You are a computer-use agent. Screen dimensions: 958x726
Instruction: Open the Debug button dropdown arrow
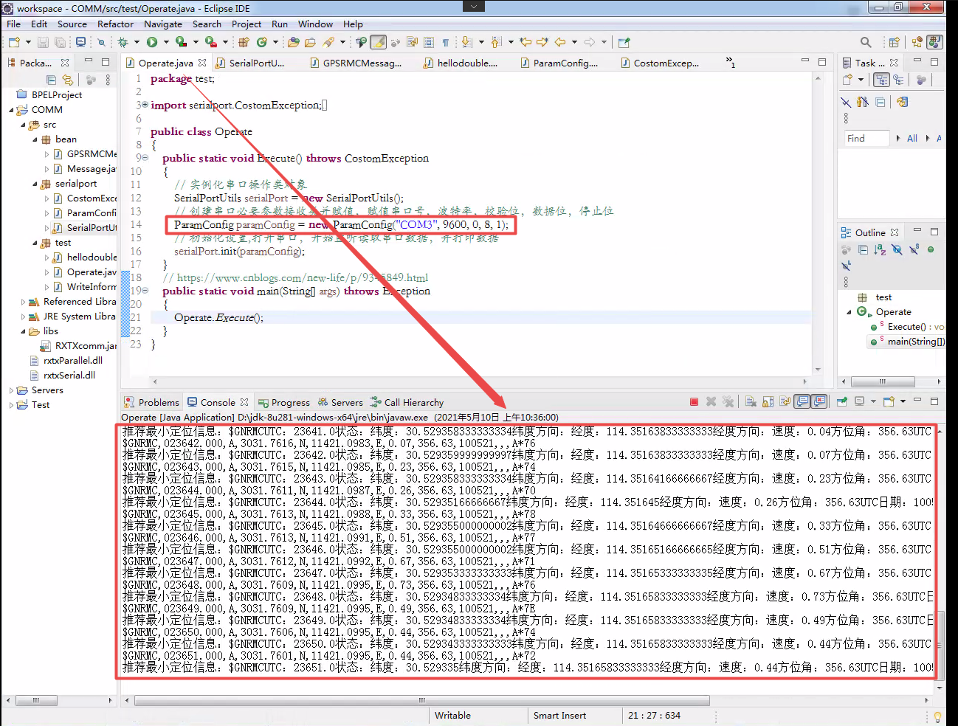pos(137,42)
